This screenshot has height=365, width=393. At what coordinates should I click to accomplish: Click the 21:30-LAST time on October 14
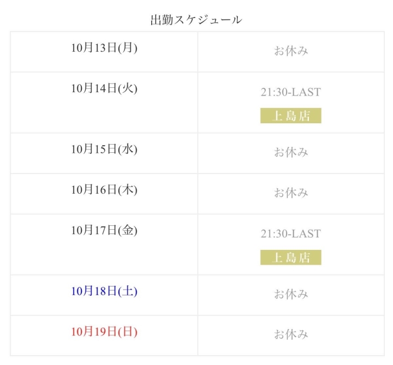(291, 92)
